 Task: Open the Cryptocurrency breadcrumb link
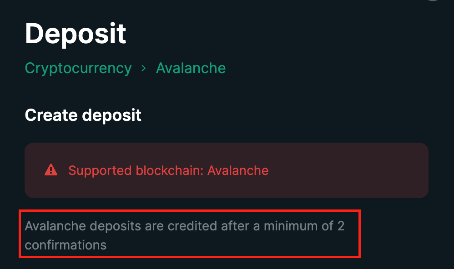coord(78,69)
